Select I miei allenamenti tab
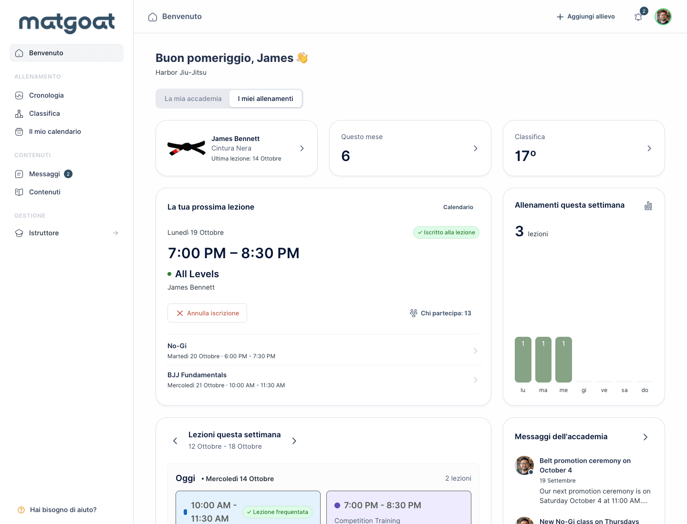 (266, 99)
